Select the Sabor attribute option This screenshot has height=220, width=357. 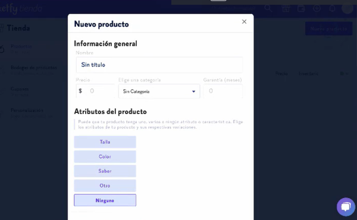coord(105,171)
